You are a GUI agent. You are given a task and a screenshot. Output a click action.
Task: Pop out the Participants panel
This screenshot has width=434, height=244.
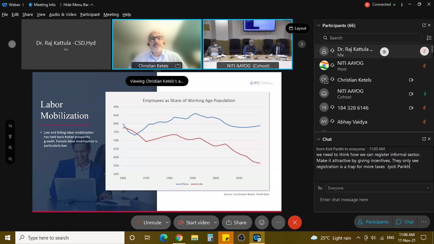click(424, 25)
